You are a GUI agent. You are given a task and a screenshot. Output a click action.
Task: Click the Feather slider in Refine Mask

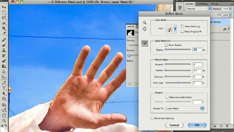point(166,70)
